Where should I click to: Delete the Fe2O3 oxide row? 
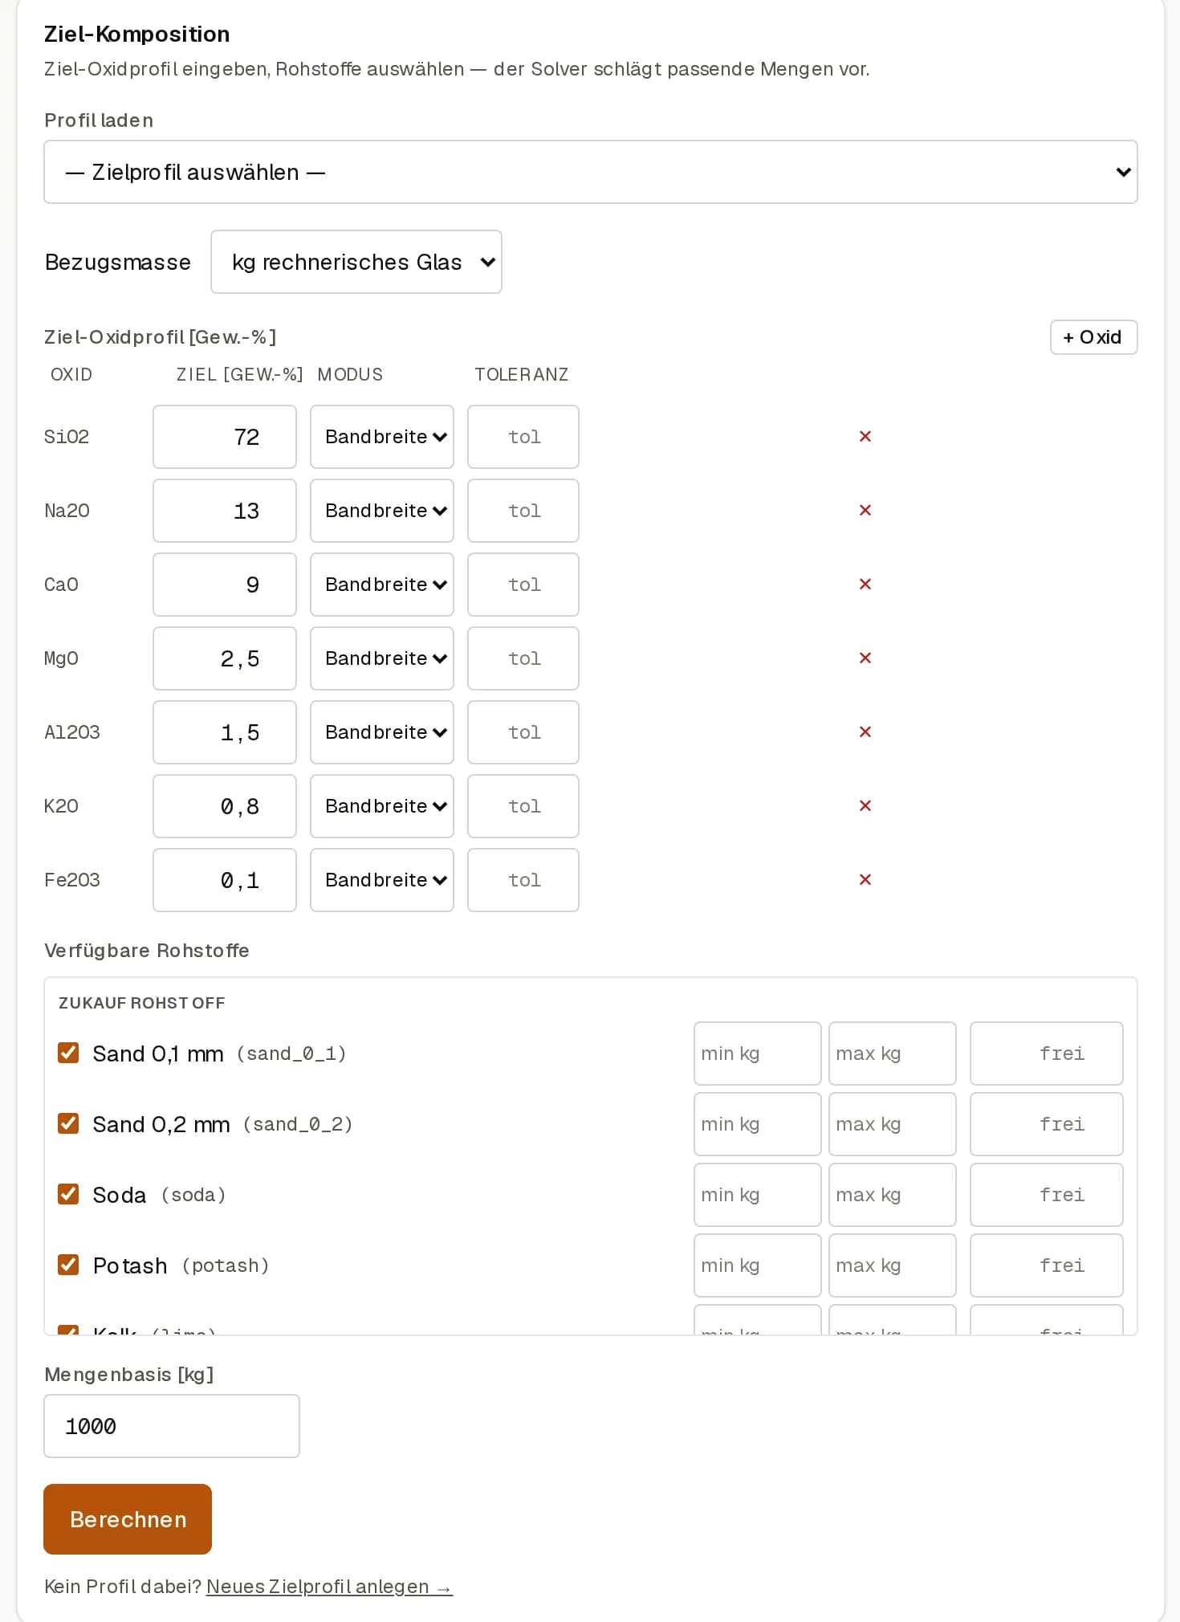pyautogui.click(x=865, y=880)
